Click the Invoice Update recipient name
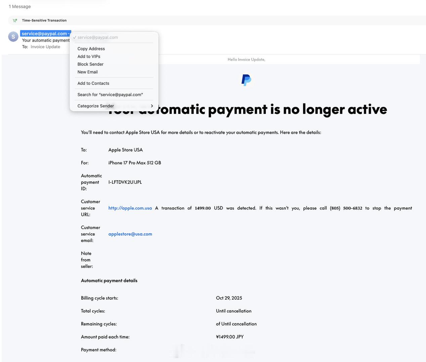This screenshot has width=426, height=362. click(x=45, y=47)
